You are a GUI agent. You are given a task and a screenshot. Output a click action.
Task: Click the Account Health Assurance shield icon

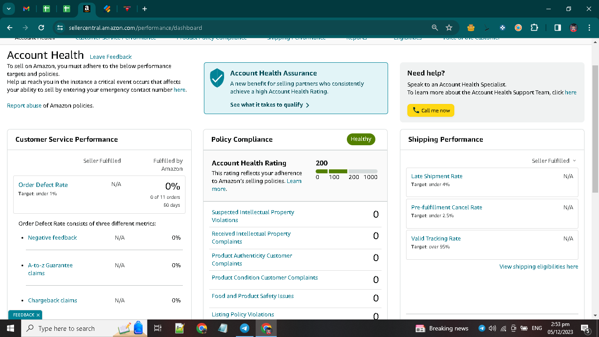coord(217,78)
